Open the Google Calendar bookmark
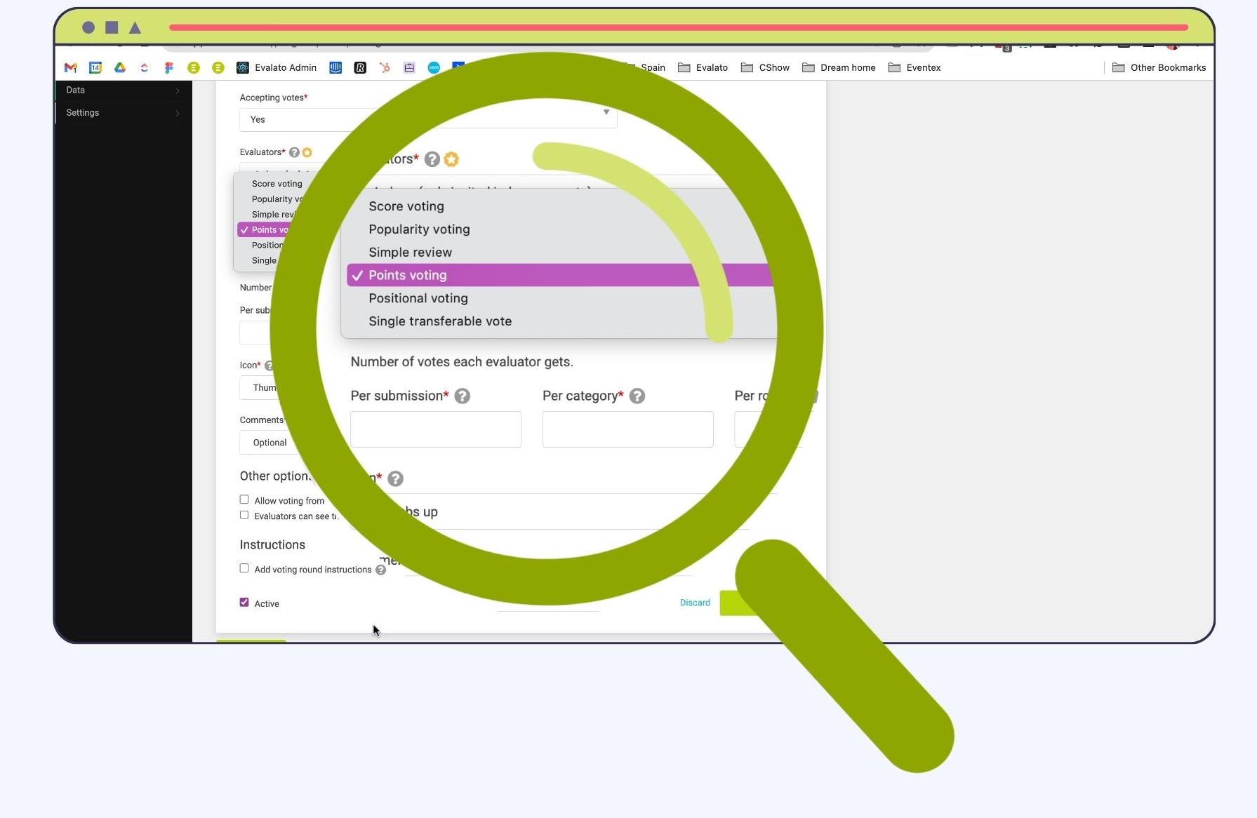This screenshot has width=1257, height=818. 95,67
